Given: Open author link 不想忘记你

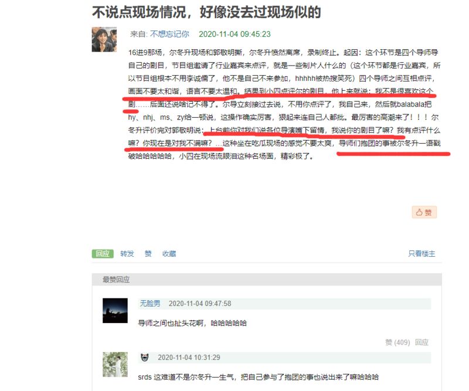Looking at the screenshot, I should pos(169,34).
